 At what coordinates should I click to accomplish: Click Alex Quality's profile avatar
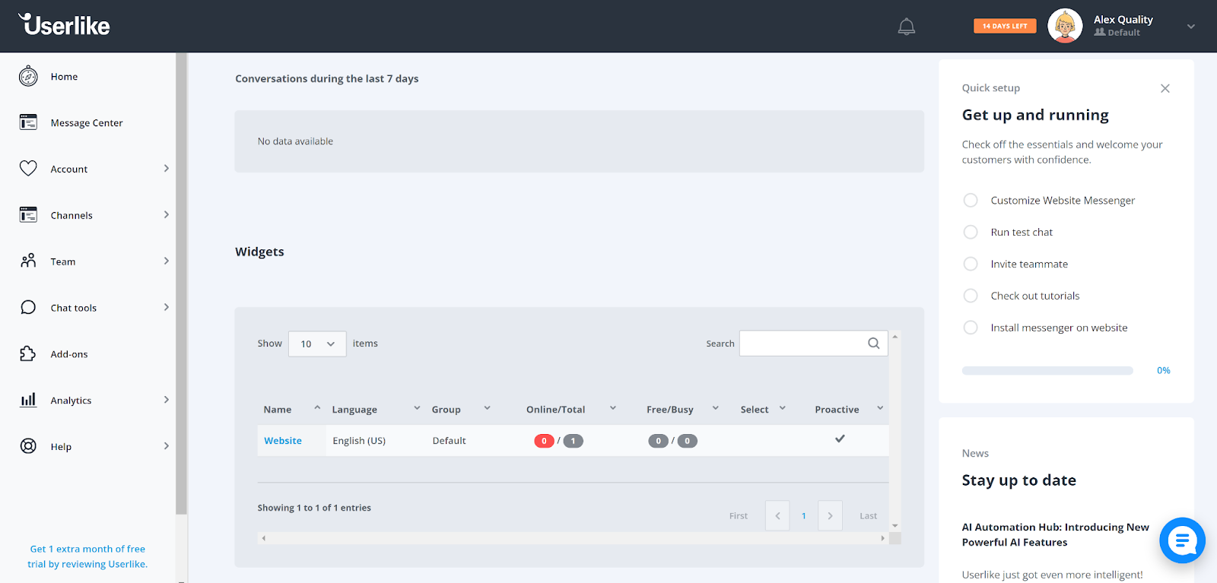1064,26
